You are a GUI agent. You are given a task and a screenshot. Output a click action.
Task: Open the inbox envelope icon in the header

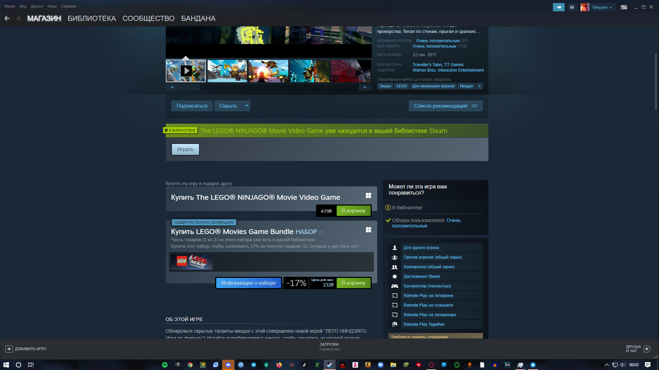[x=572, y=7]
